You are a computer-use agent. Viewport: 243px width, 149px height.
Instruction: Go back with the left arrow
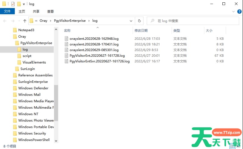(5, 21)
